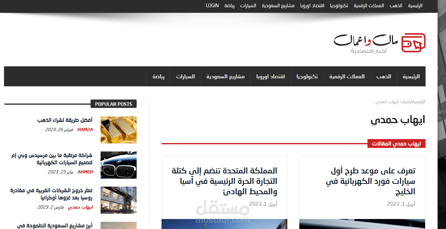Open the BMW grille thumbnail

click(x=119, y=165)
